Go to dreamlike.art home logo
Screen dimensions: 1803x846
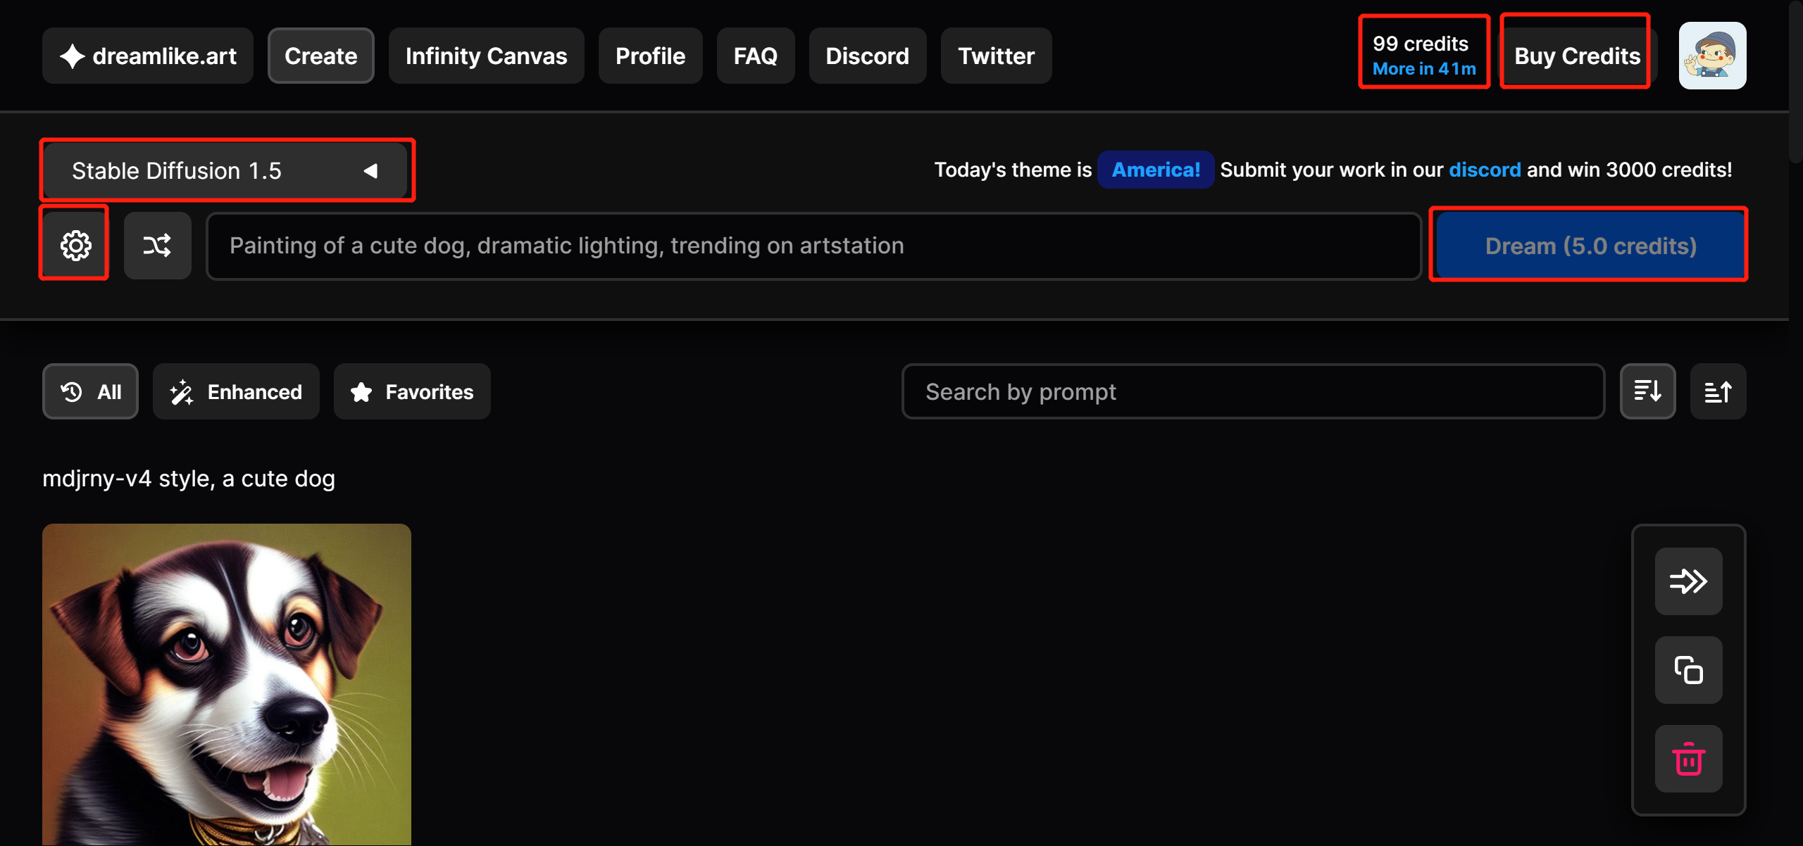coord(148,56)
